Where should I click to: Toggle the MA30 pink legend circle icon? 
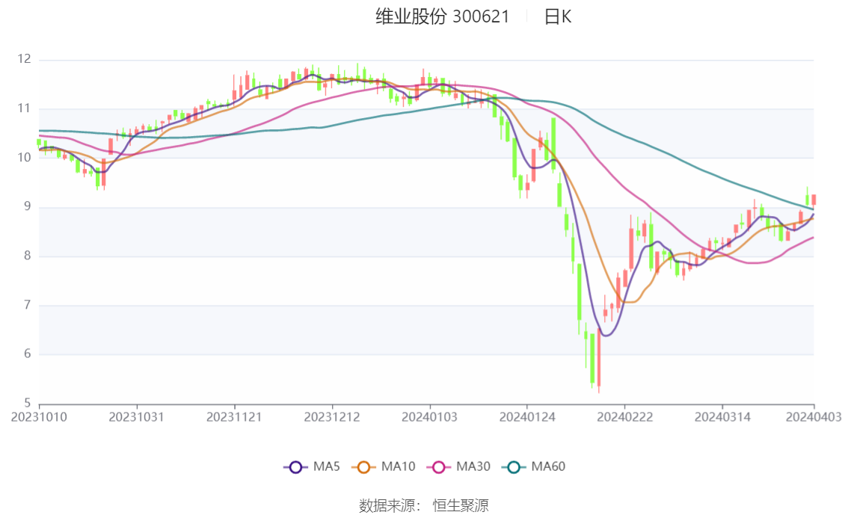[439, 467]
